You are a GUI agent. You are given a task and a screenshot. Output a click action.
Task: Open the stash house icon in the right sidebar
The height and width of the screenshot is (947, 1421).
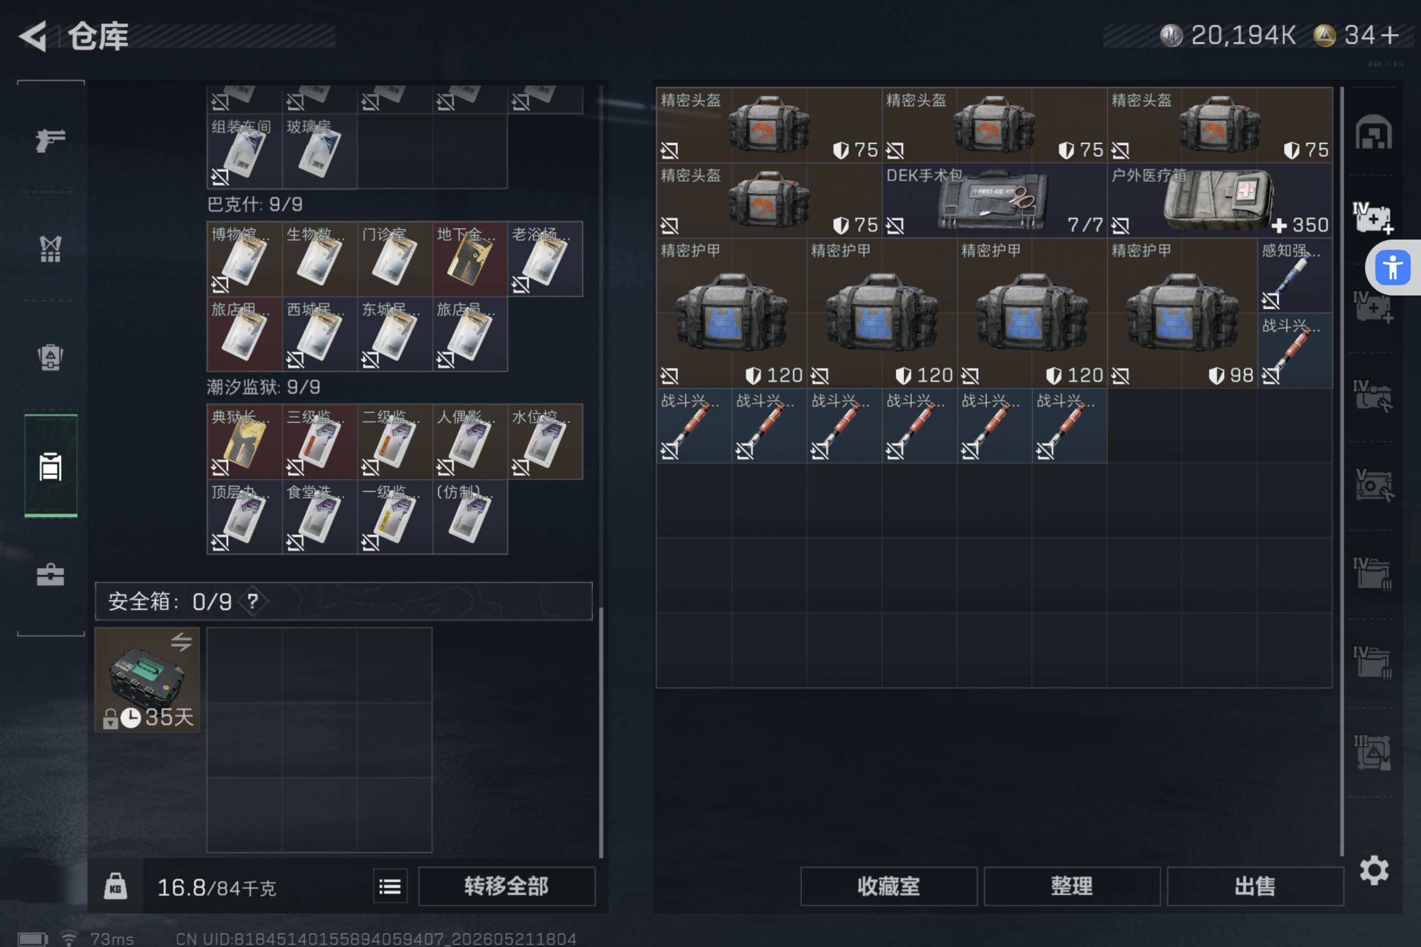[1373, 132]
